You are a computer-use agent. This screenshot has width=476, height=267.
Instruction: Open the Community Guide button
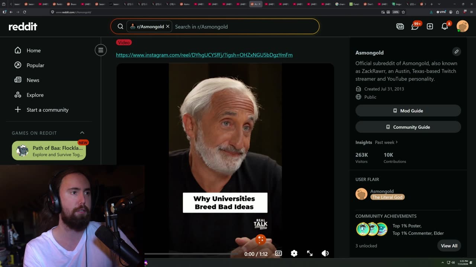click(408, 127)
